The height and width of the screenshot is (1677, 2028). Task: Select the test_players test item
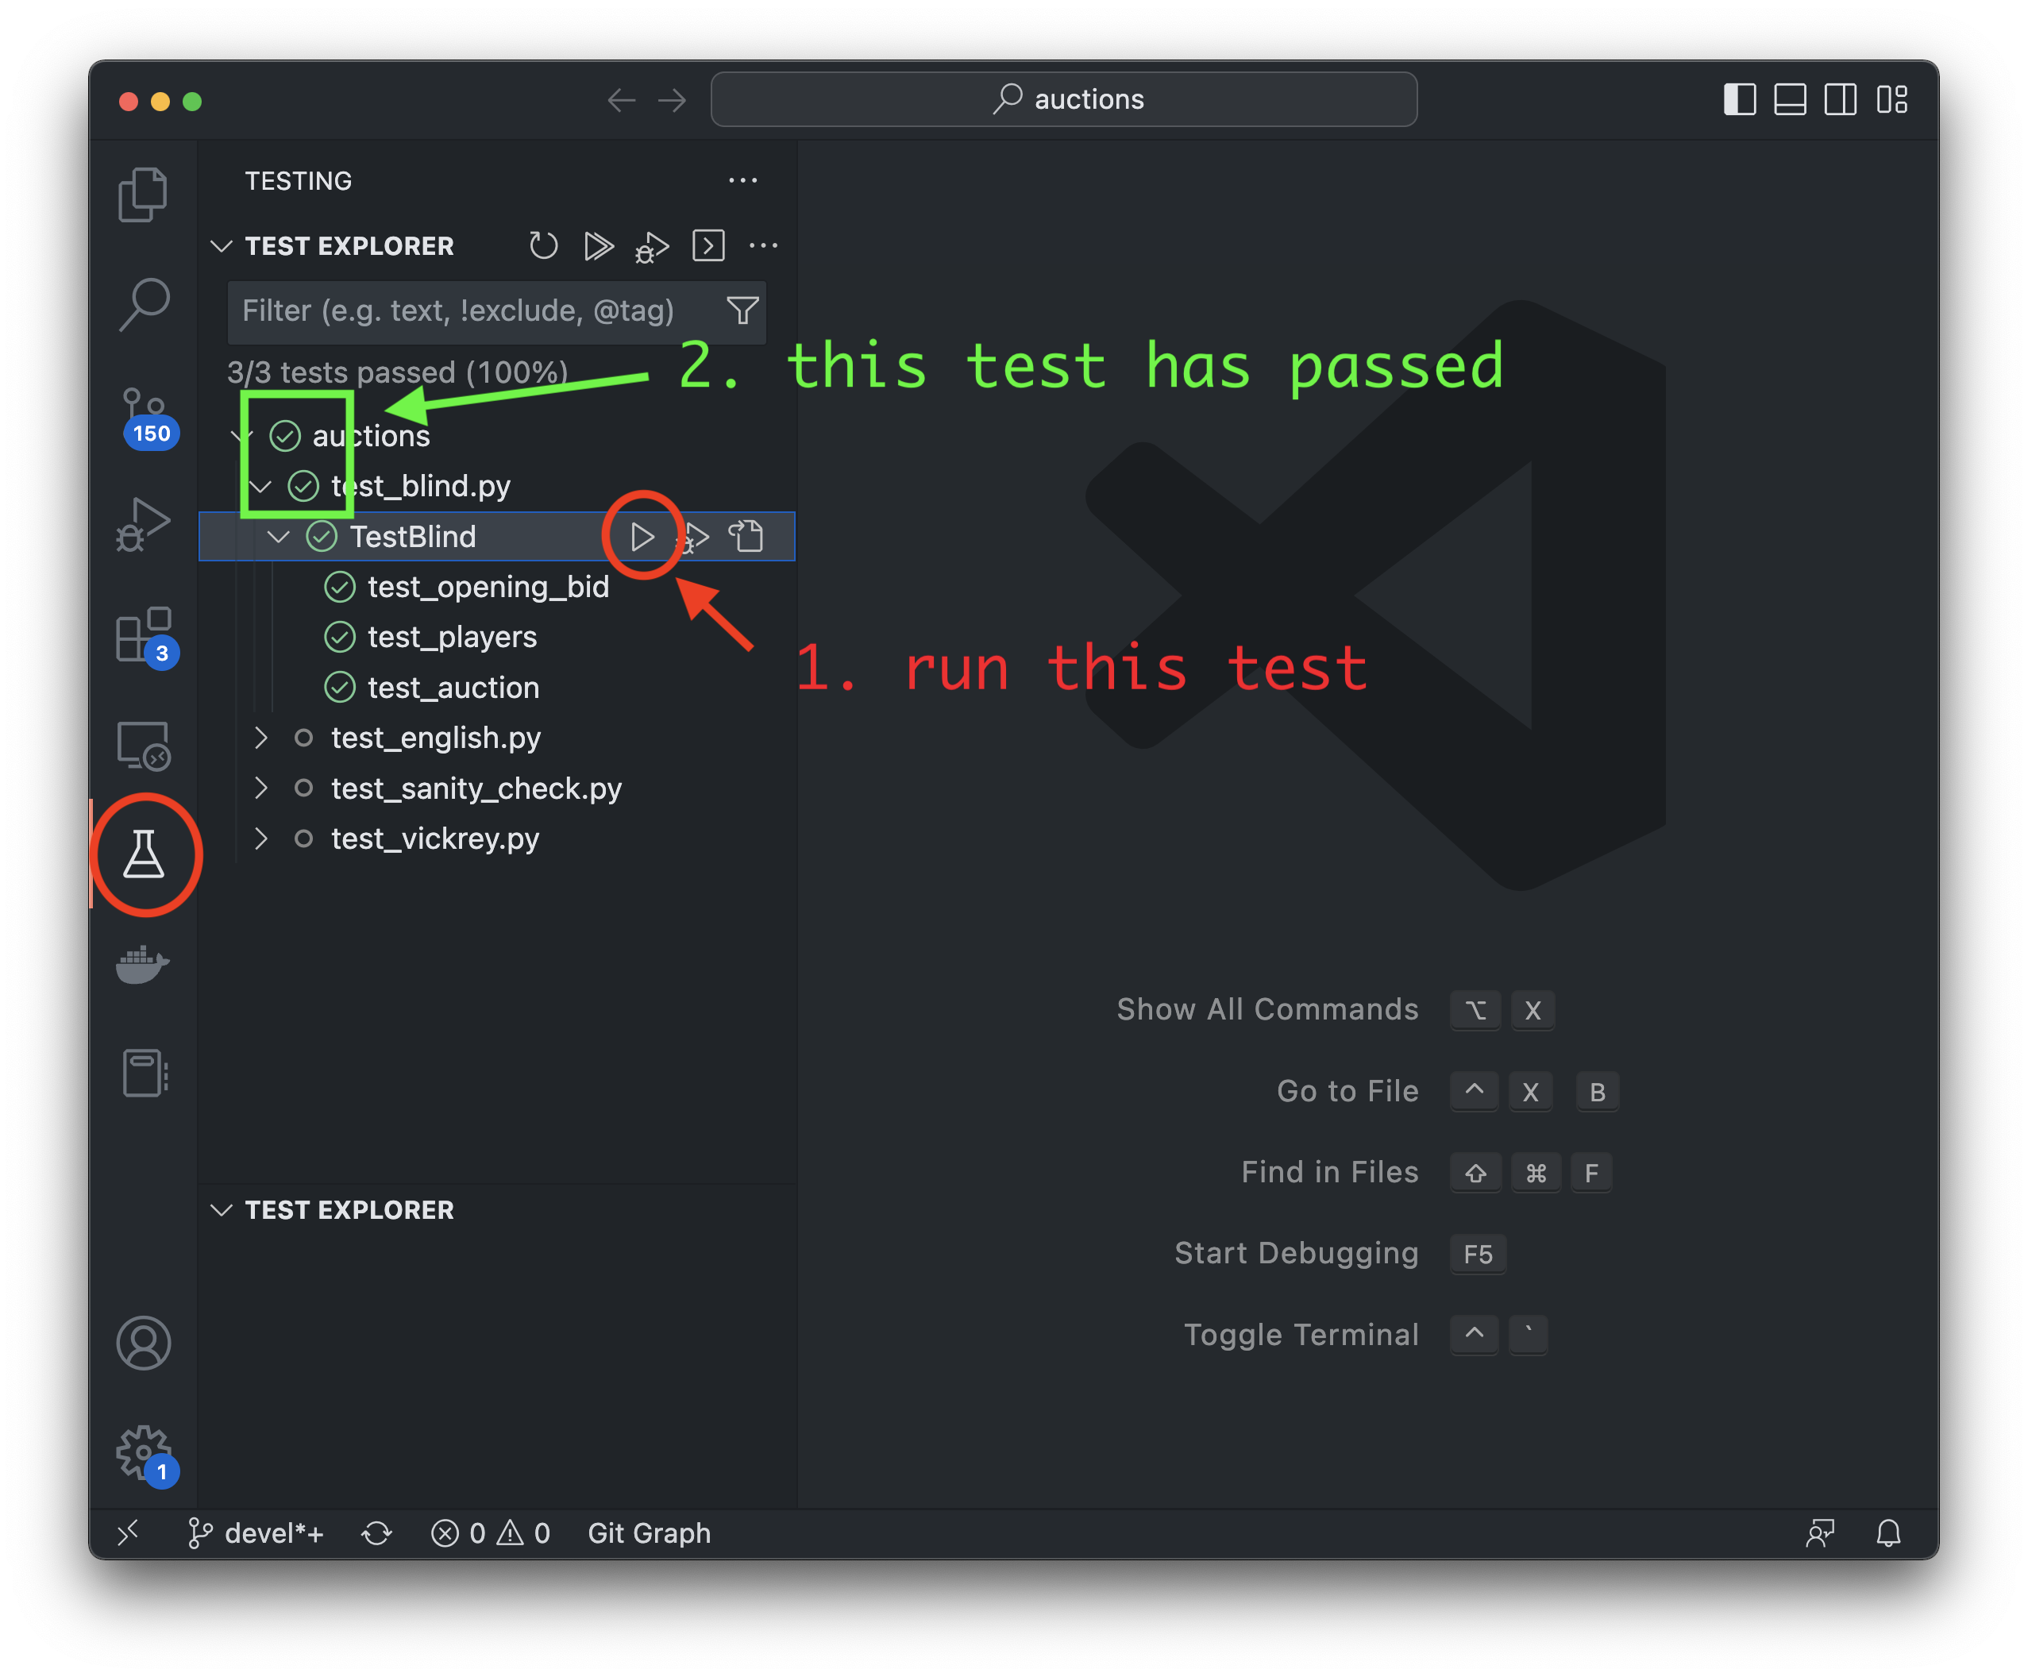[x=452, y=637]
